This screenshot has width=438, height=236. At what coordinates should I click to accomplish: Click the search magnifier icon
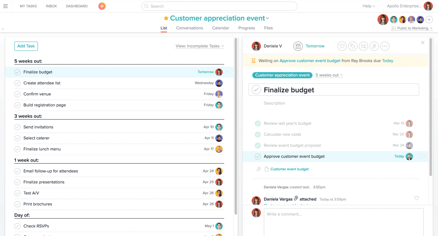tap(146, 6)
